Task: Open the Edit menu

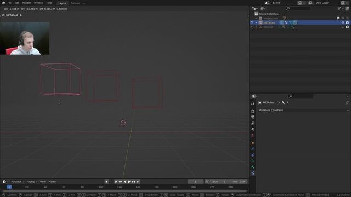Action: [x=17, y=3]
